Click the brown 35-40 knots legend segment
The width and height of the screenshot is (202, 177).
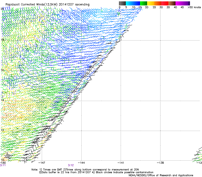click(x=172, y=3)
